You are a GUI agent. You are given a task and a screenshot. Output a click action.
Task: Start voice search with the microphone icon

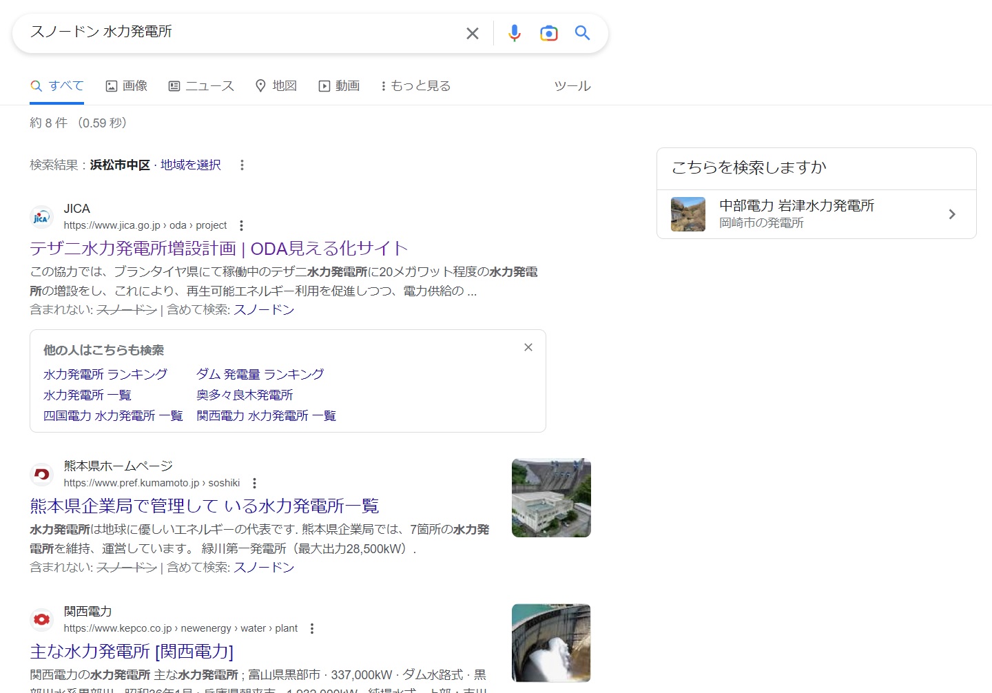[x=515, y=33]
